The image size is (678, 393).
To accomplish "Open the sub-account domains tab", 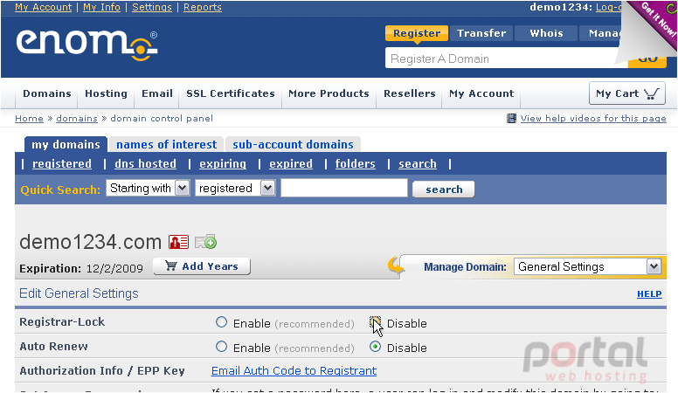I will click(293, 144).
